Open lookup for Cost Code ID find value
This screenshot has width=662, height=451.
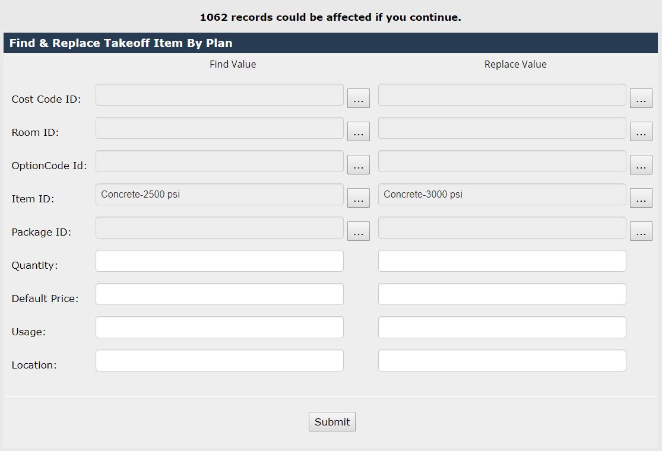[x=358, y=99]
